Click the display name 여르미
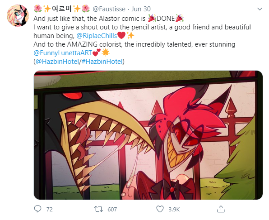This screenshot has height=220, width=269. (62, 9)
